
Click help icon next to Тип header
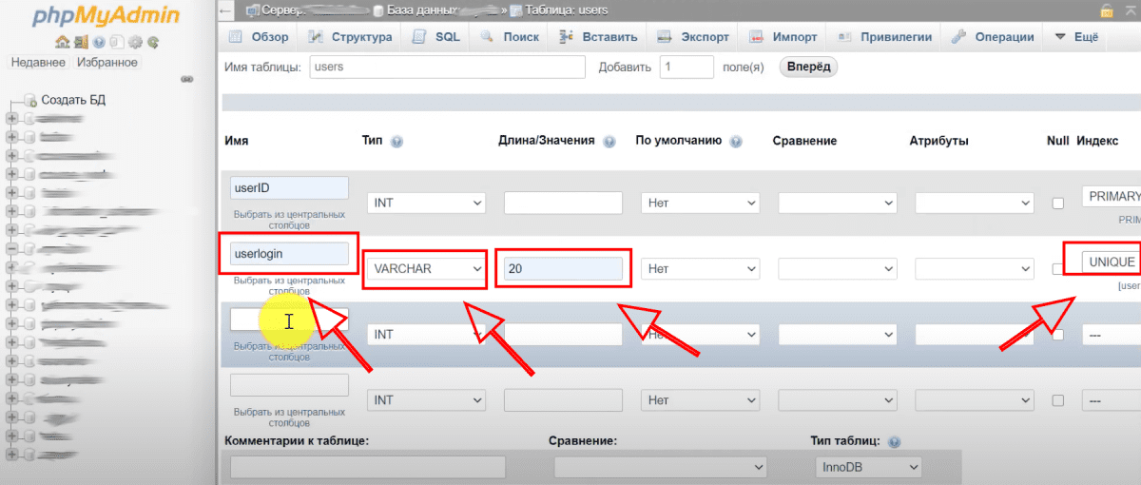tap(396, 141)
